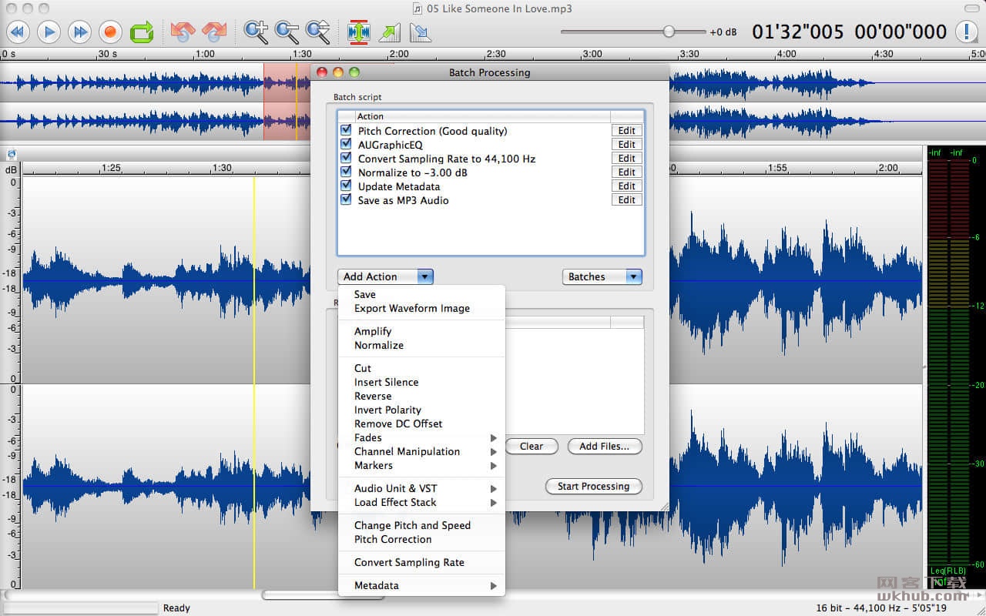Click the normalize waveform icon
The width and height of the screenshot is (986, 616).
coord(359,32)
